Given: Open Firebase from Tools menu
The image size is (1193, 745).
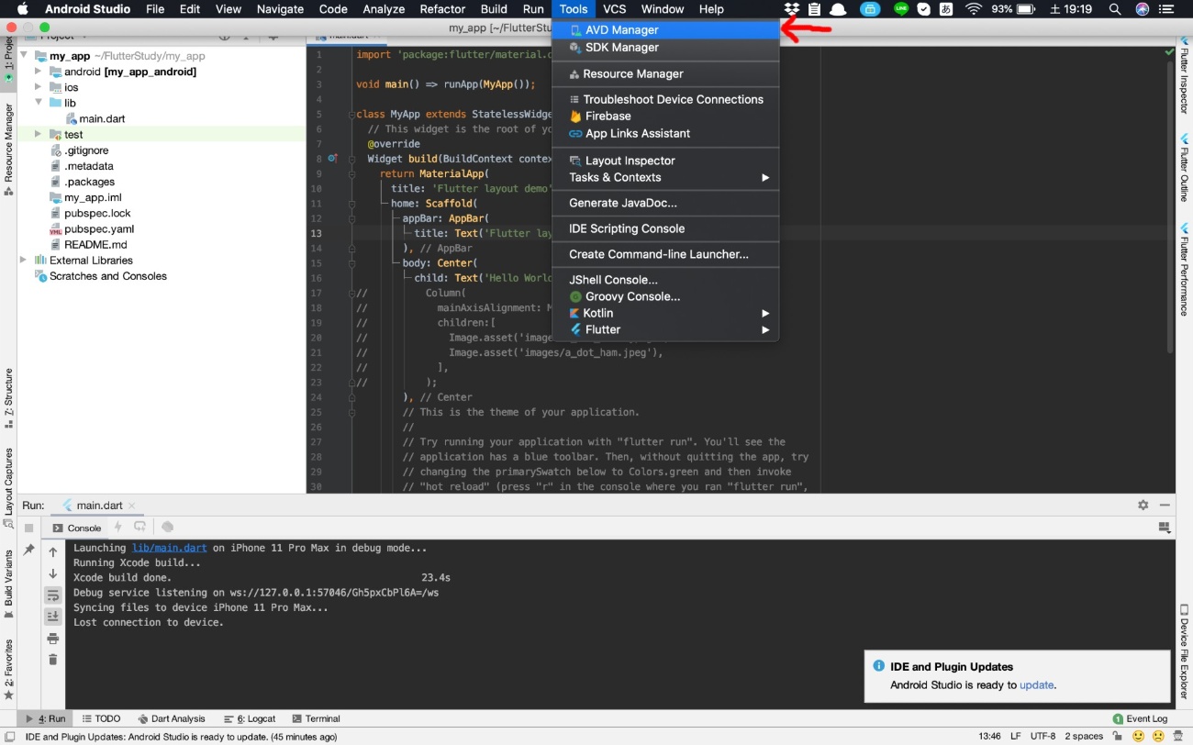Looking at the screenshot, I should click(665, 117).
